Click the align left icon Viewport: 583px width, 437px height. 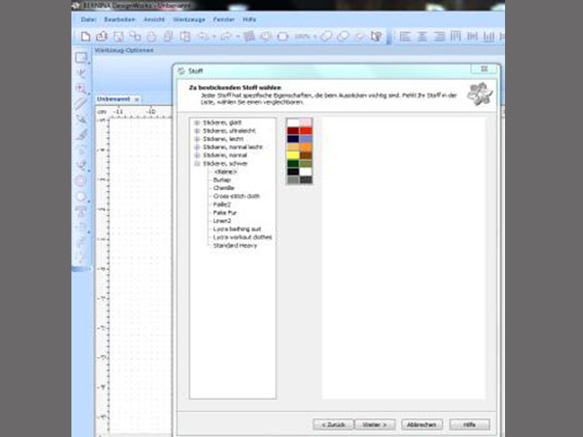tap(405, 36)
